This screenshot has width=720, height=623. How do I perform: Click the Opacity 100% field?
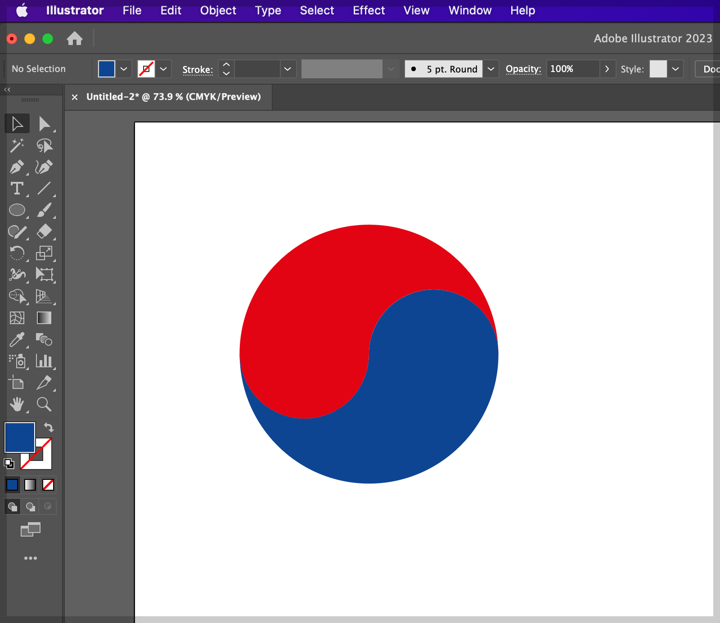(573, 69)
